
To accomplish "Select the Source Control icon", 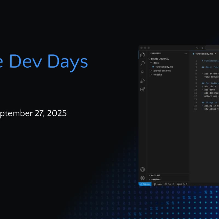I will 142,72.
